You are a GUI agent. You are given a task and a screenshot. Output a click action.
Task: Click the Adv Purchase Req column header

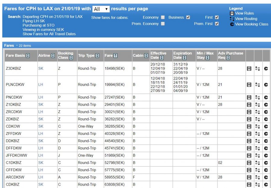point(230,55)
